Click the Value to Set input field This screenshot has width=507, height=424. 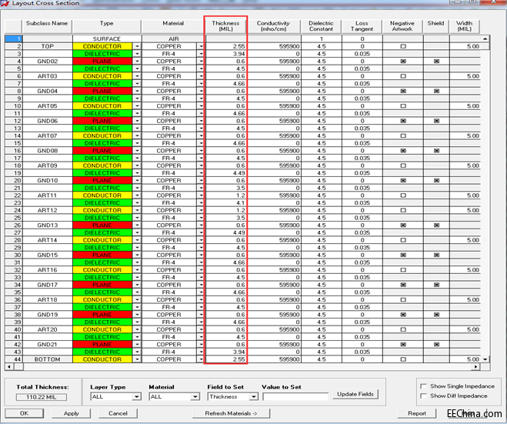point(295,396)
